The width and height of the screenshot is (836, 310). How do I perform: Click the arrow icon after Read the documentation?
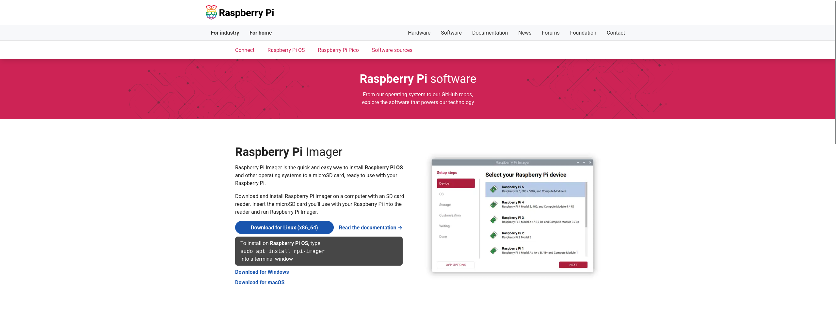[x=400, y=228]
